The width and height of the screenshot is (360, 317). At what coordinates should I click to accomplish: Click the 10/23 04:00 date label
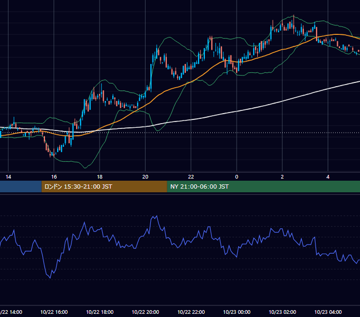tap(328, 312)
